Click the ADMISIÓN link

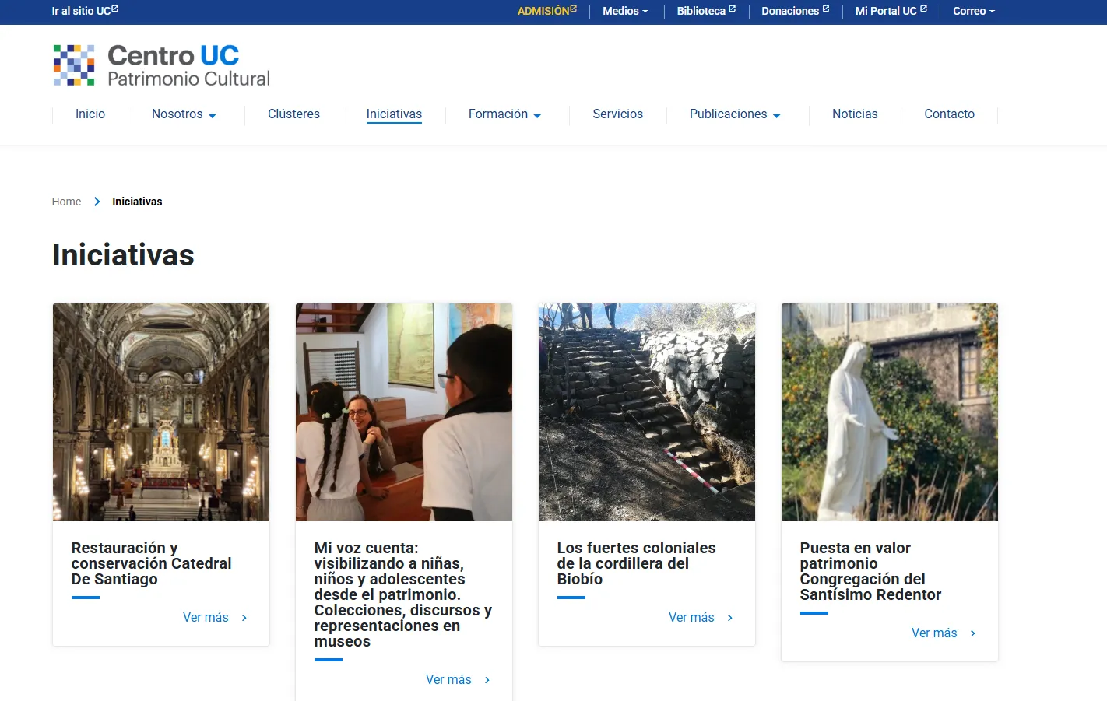(x=546, y=11)
